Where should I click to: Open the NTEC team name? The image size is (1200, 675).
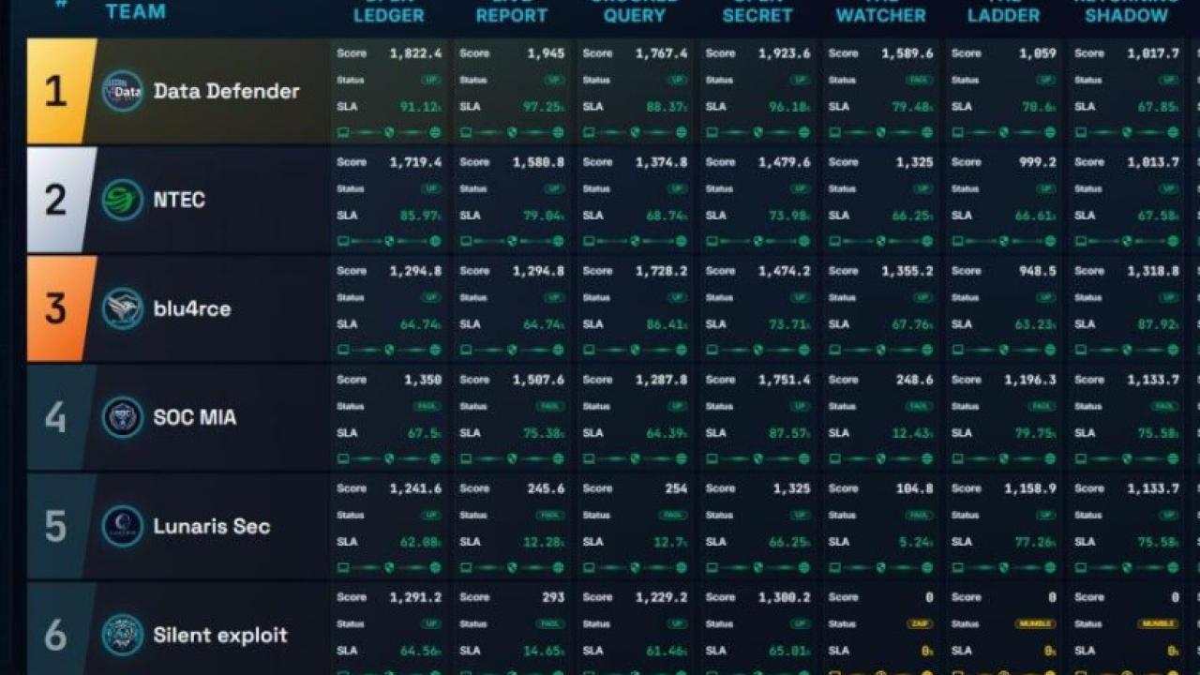point(179,200)
